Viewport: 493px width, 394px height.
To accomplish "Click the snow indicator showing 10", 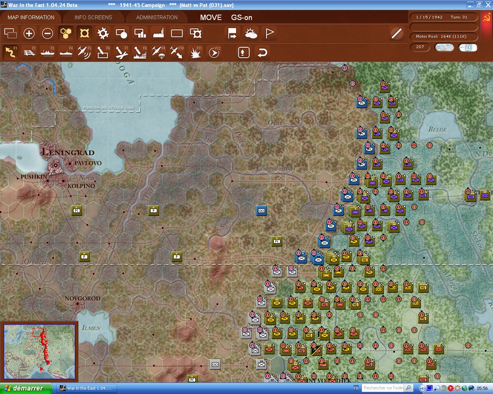I will (x=468, y=47).
